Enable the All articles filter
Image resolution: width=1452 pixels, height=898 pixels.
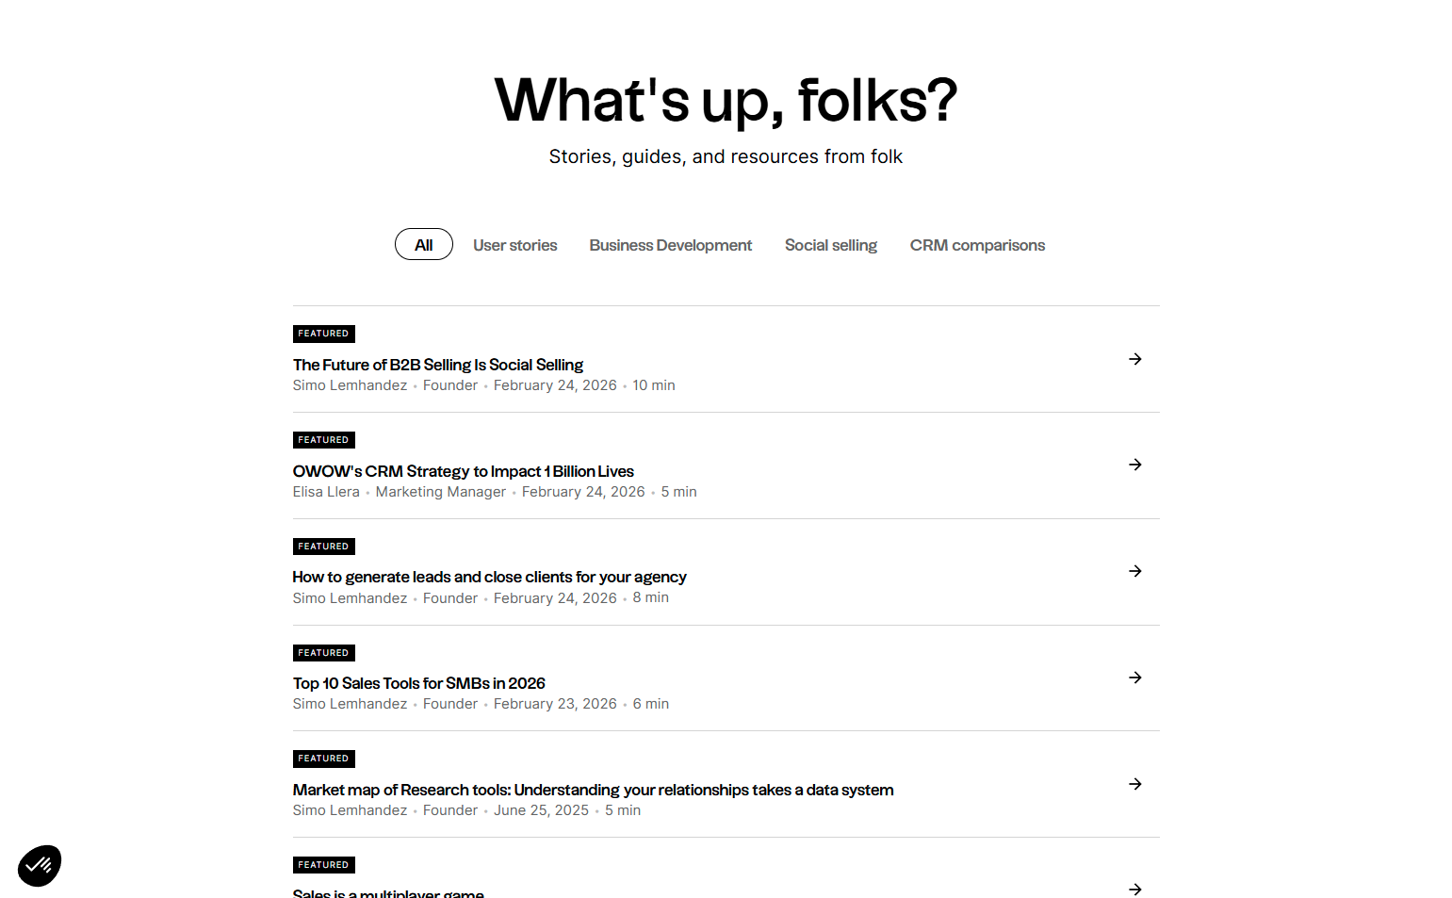(x=423, y=244)
